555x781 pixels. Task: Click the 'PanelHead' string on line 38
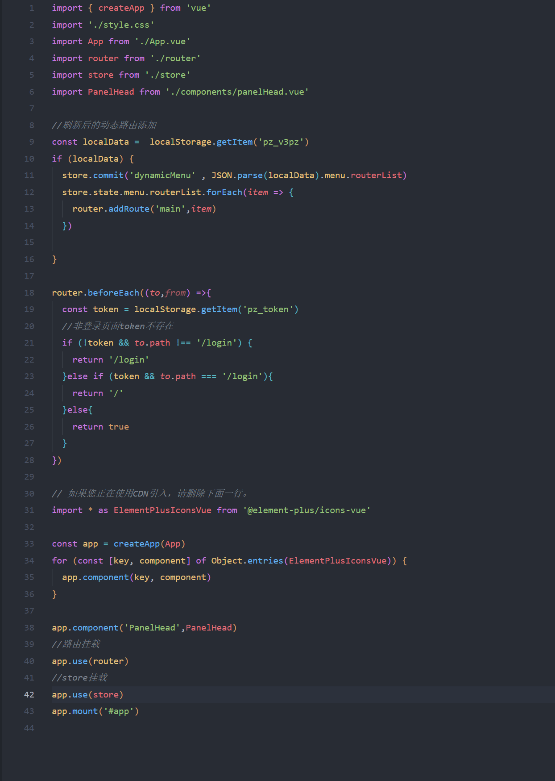(152, 627)
